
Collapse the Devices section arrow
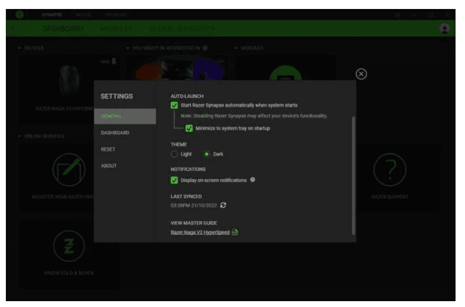(x=20, y=48)
